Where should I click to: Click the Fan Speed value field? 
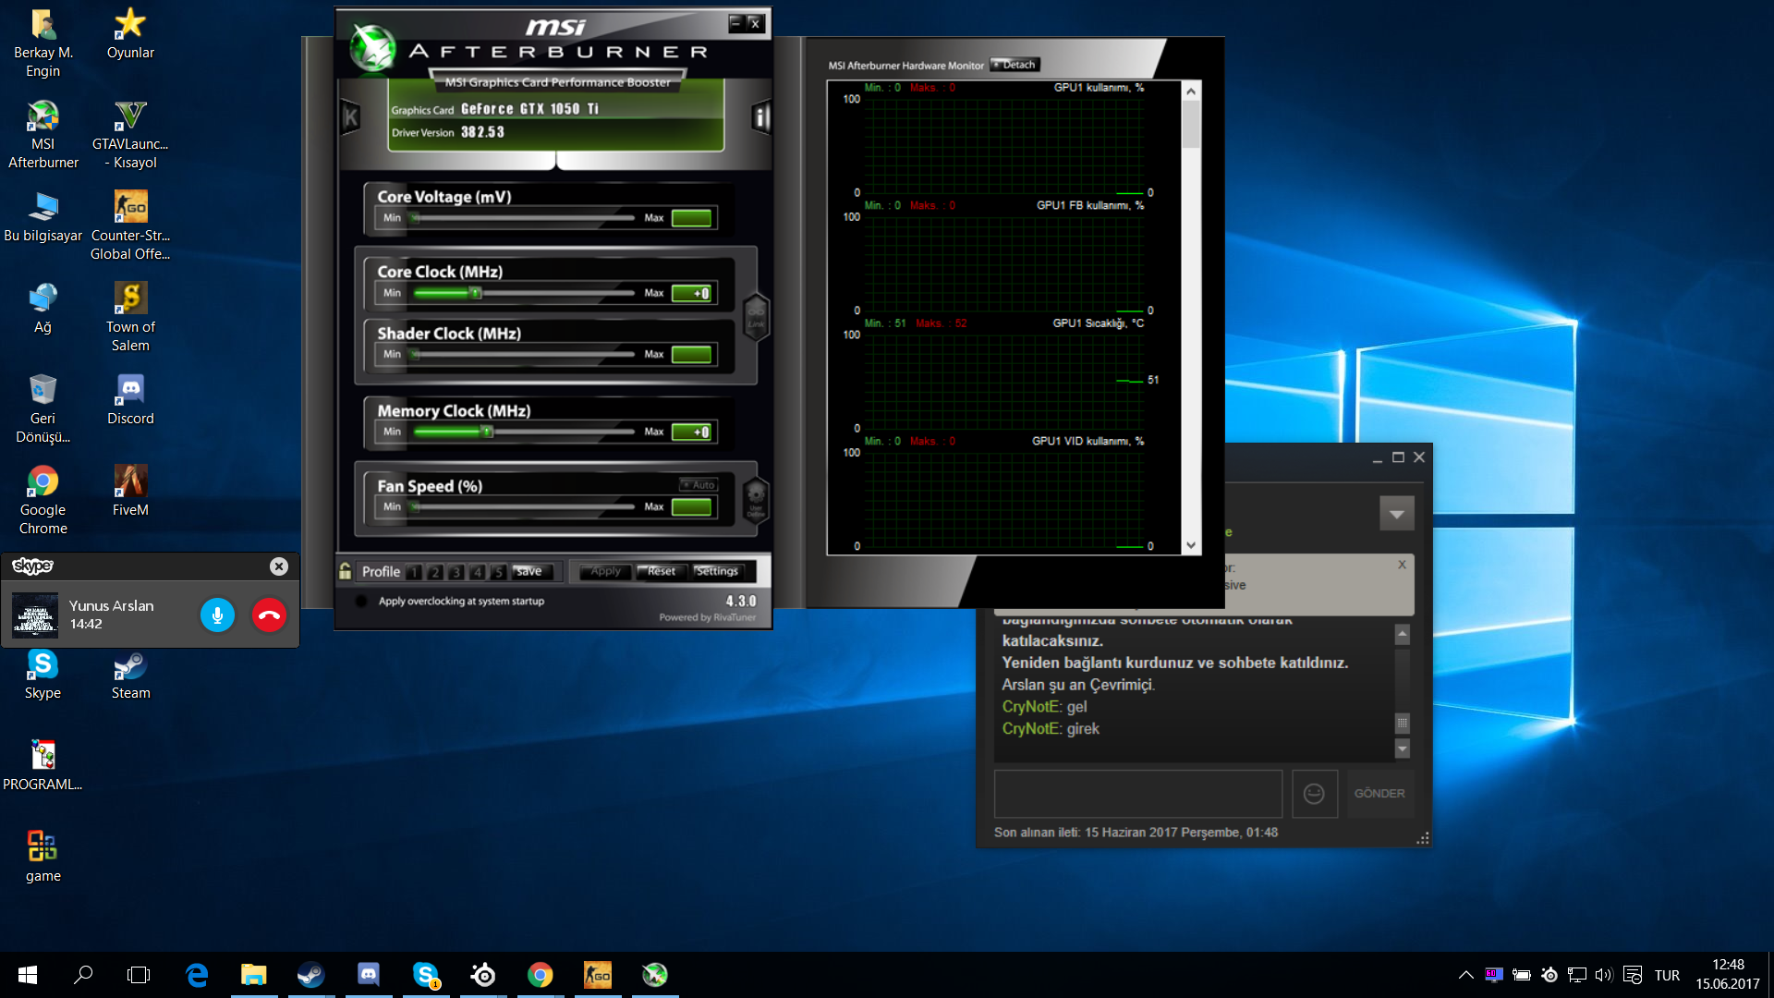[692, 506]
